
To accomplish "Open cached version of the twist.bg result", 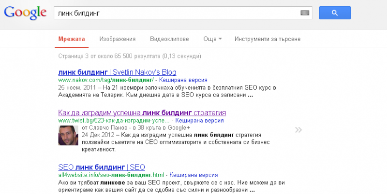I will click(199, 120).
